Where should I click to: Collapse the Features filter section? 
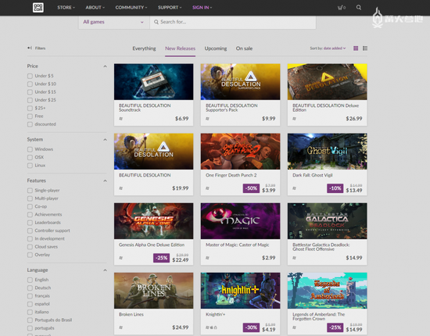point(105,181)
